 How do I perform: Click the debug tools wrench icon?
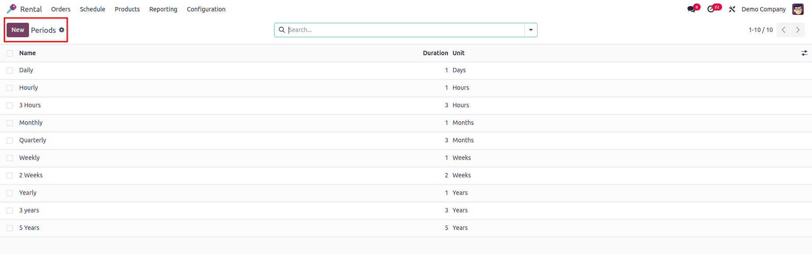(732, 9)
